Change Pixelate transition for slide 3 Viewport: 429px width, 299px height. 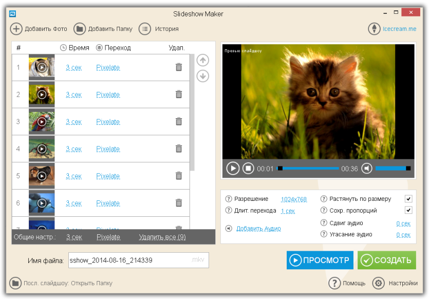pyautogui.click(x=108, y=122)
